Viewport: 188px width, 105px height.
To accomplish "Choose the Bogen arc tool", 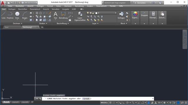I will click(25, 15).
